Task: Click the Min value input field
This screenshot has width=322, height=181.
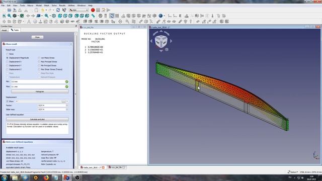Action: 38,81
